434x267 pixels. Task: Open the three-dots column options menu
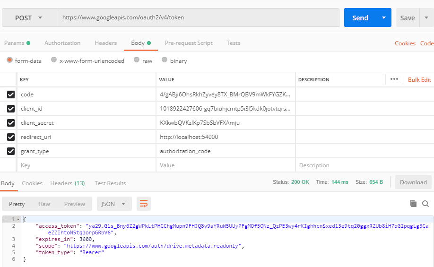(x=394, y=79)
